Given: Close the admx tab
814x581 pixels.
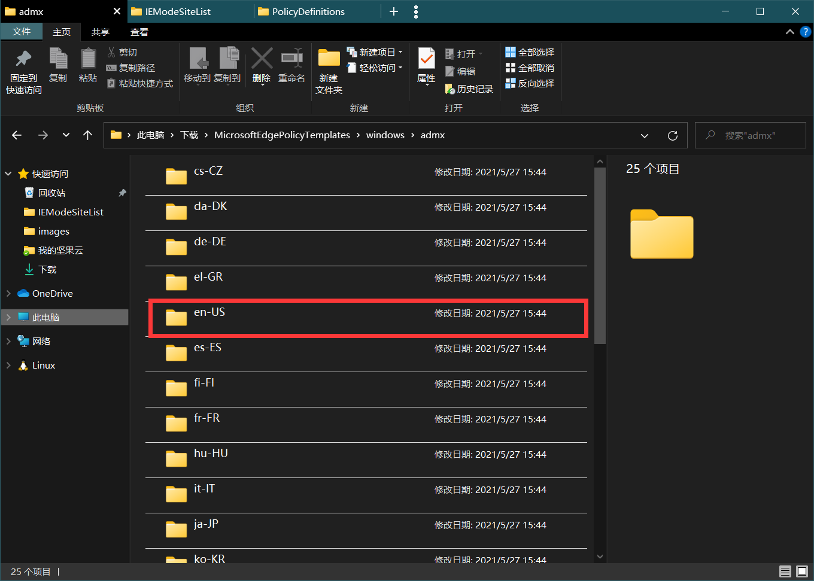Looking at the screenshot, I should click(117, 11).
